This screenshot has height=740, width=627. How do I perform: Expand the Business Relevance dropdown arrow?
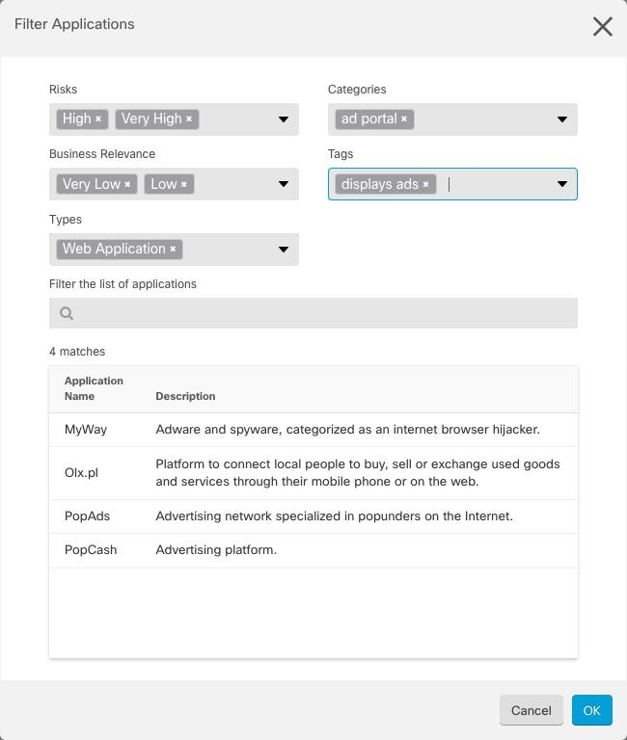(284, 184)
